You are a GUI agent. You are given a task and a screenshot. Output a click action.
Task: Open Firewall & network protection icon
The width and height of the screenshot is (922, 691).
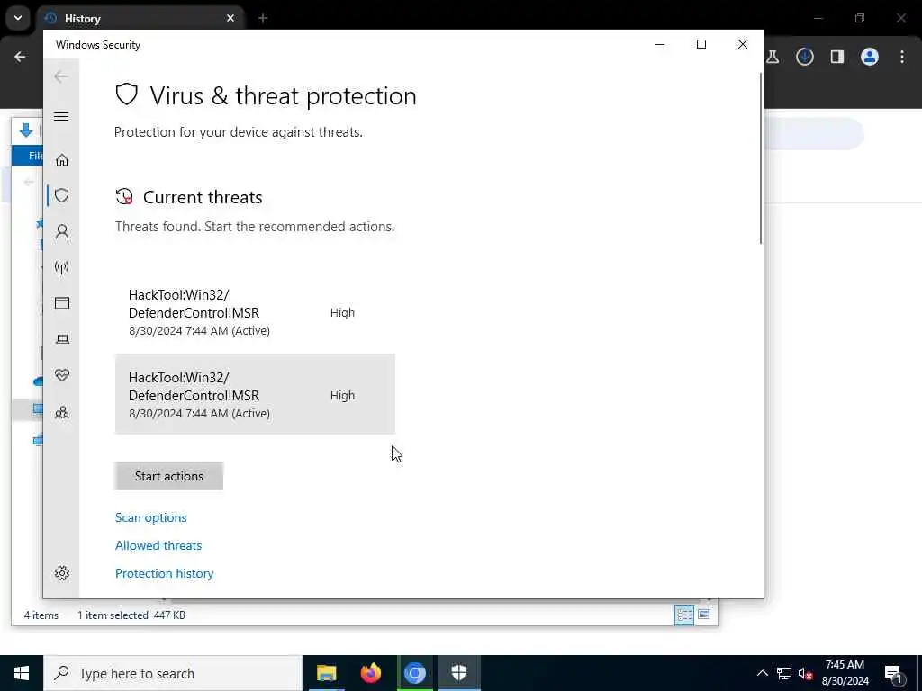click(62, 268)
